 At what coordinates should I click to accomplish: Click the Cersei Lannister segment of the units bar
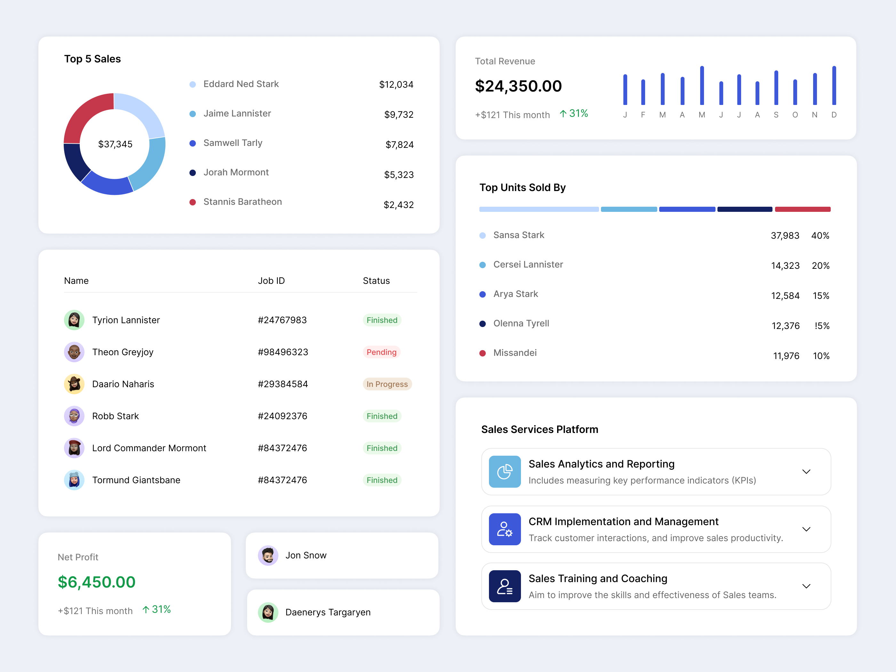pos(629,209)
